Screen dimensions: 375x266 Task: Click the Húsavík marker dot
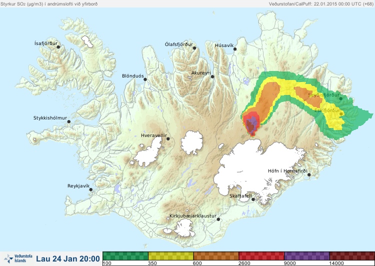coord(235,49)
